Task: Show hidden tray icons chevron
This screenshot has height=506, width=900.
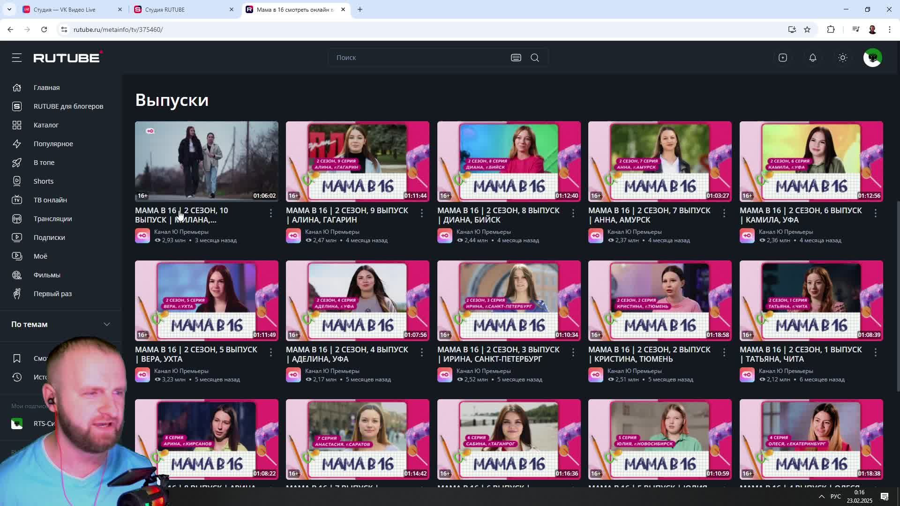Action: (821, 496)
